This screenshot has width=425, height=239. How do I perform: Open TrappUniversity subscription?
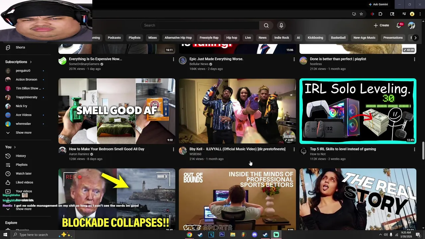26,97
